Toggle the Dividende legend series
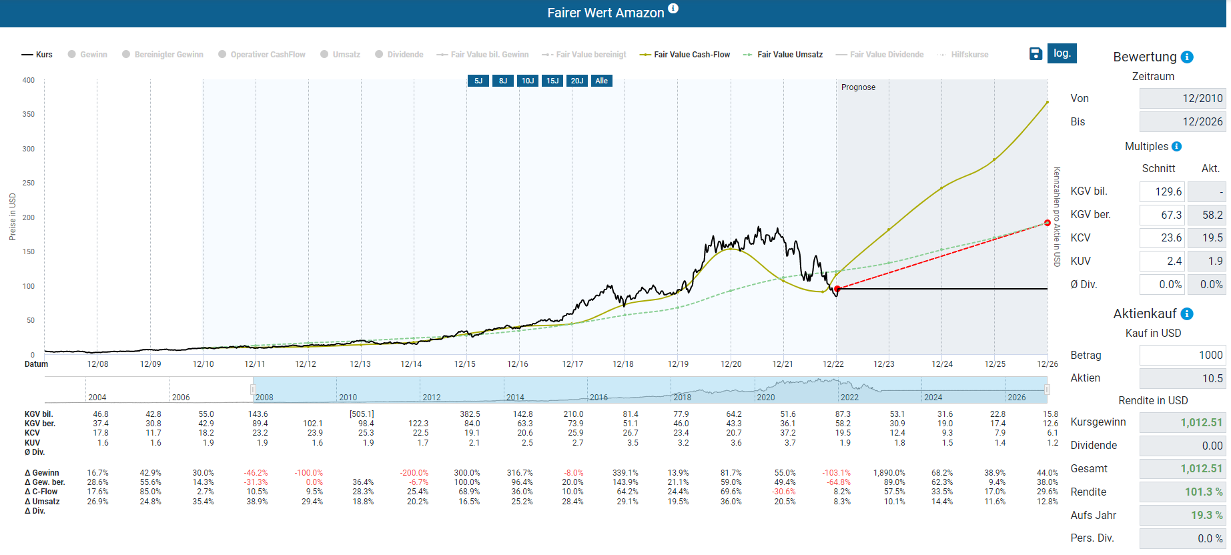Viewport: 1231px width, 555px height. click(399, 55)
